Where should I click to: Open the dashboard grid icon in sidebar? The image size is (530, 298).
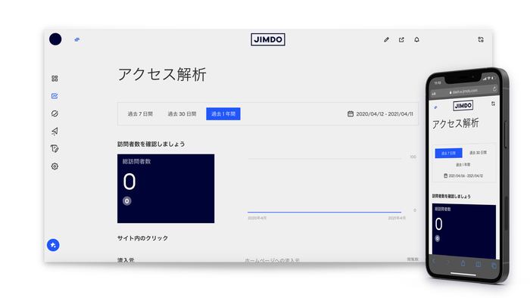pyautogui.click(x=55, y=79)
